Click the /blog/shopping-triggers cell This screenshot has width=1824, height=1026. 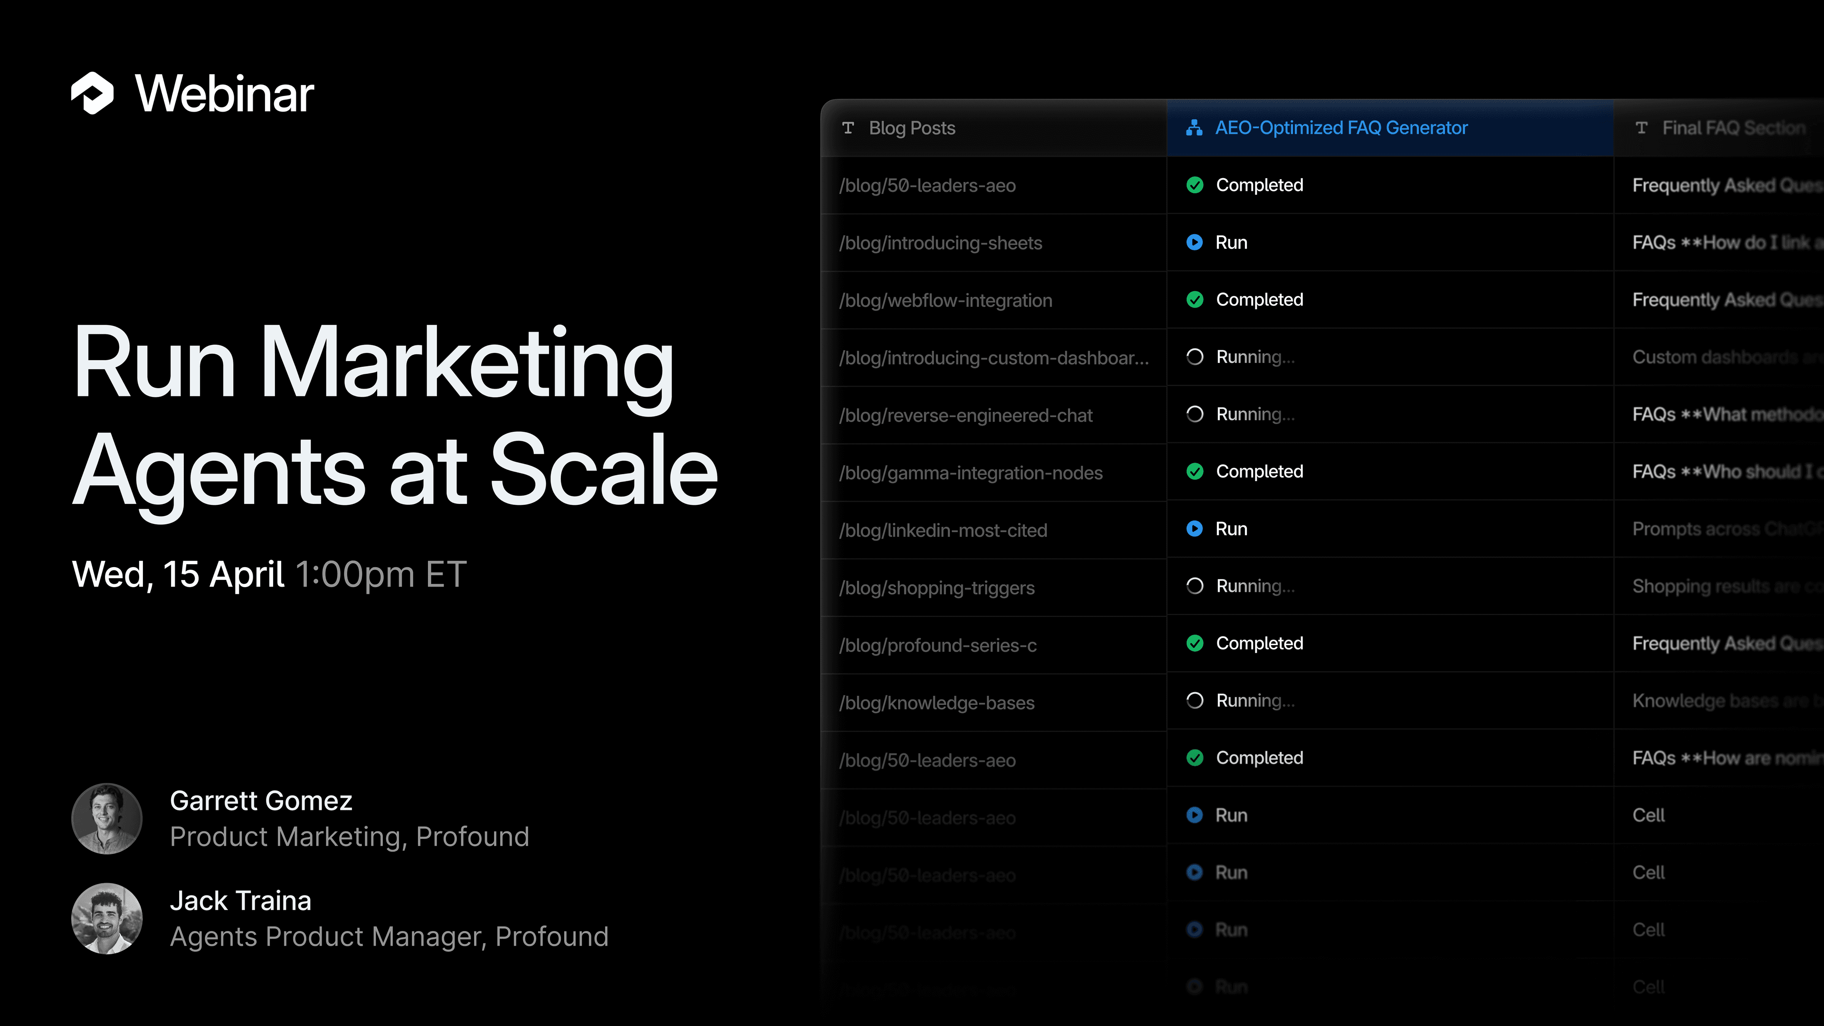click(x=993, y=587)
